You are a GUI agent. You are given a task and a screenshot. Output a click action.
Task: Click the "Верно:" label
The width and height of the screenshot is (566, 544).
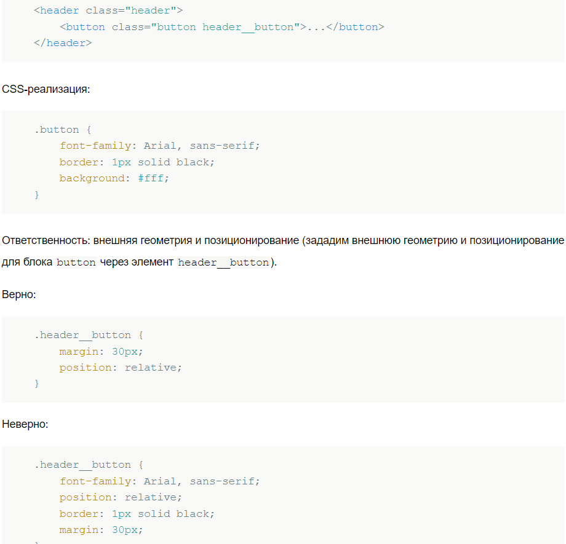click(x=19, y=294)
